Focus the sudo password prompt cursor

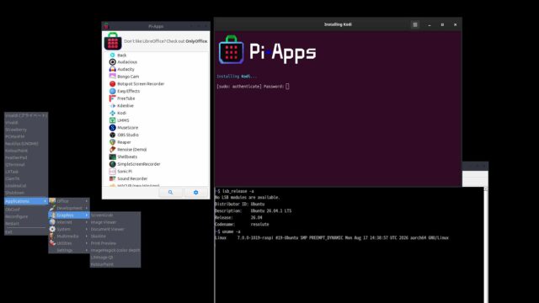point(287,87)
